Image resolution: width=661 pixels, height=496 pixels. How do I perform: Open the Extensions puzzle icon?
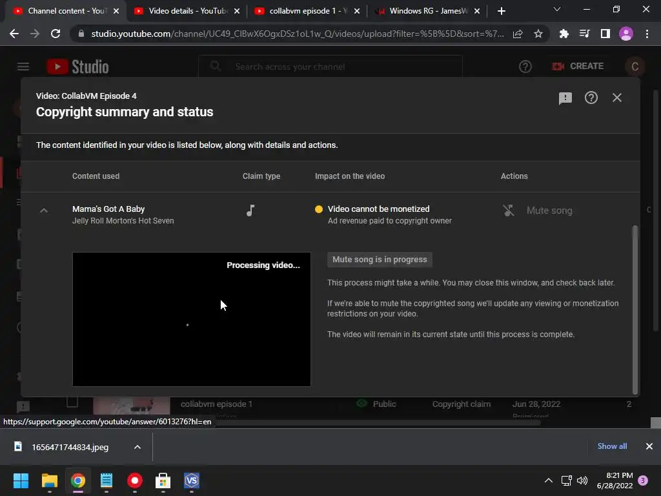pos(564,34)
